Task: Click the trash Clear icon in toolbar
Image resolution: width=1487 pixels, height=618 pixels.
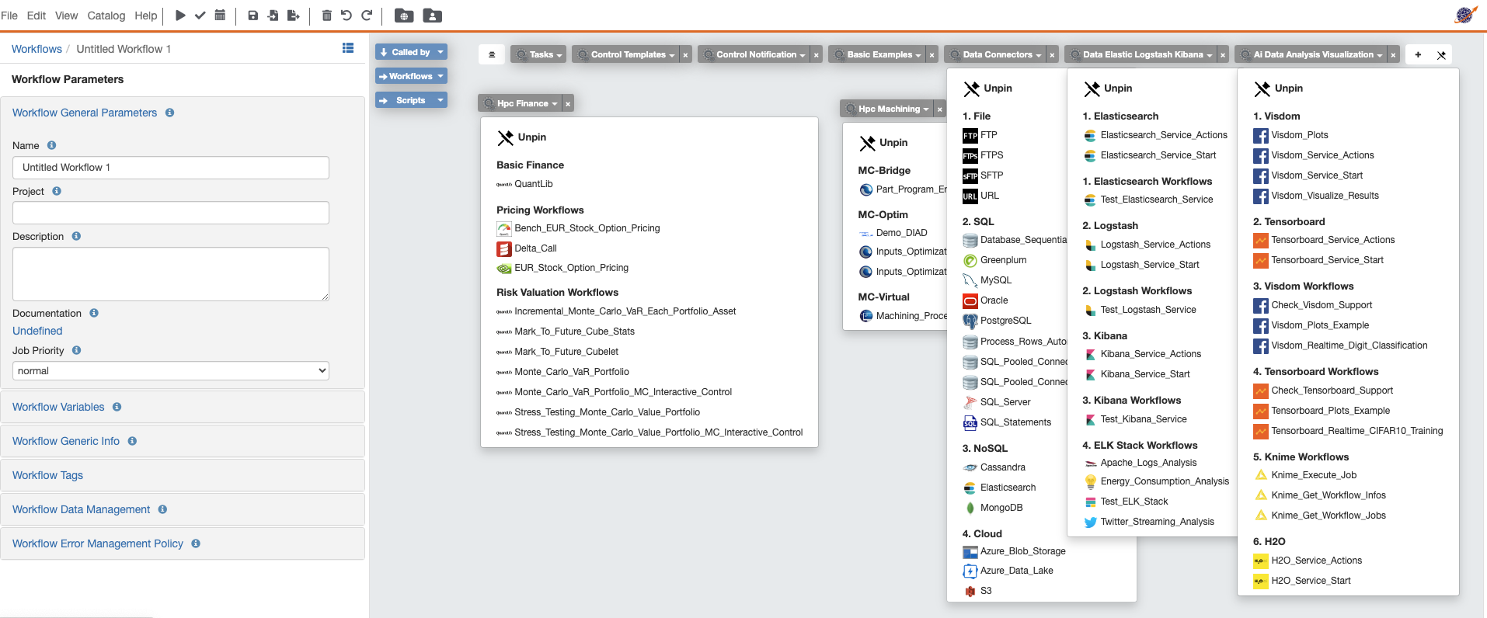Action: pos(326,16)
